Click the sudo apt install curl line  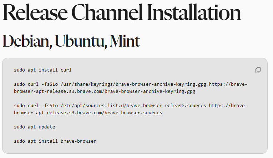click(43, 70)
